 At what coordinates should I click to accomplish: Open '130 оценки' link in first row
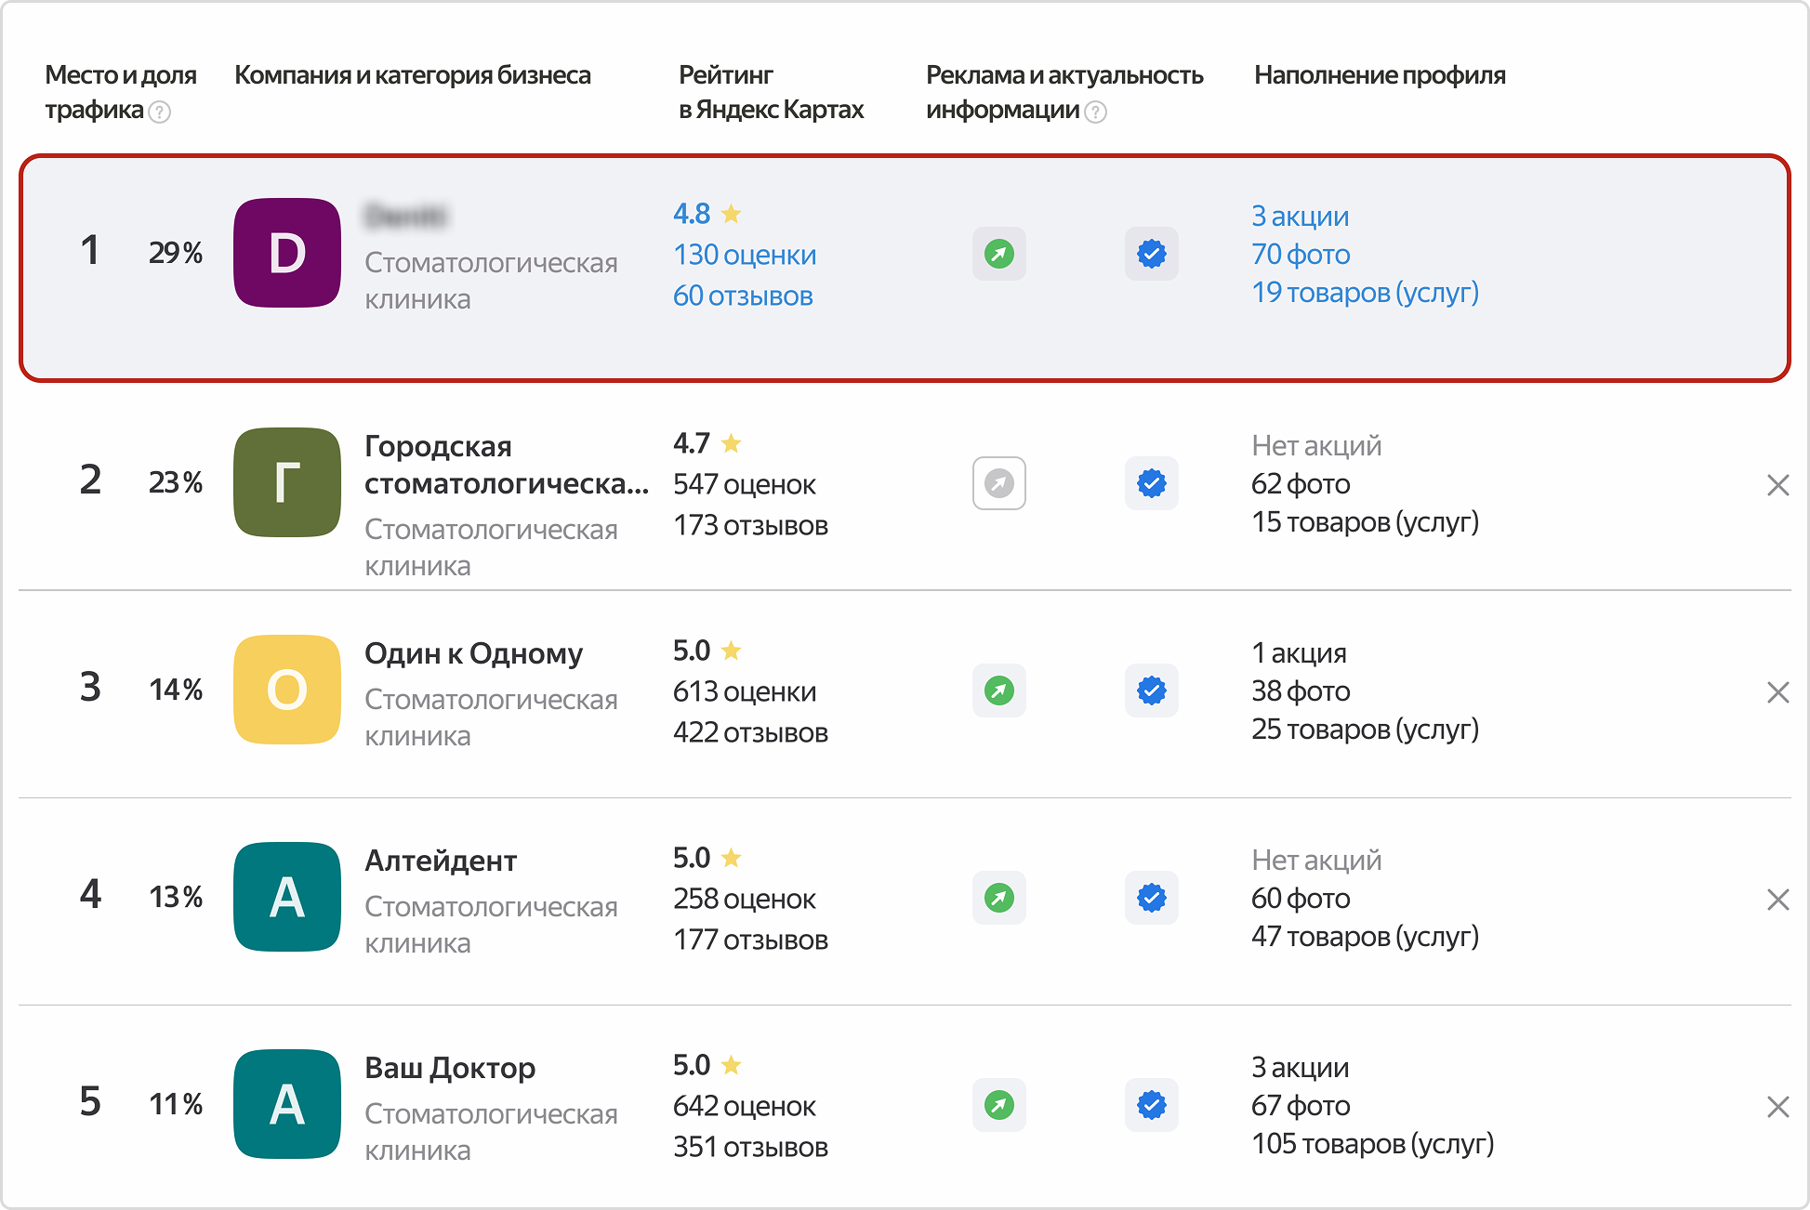coord(745,255)
